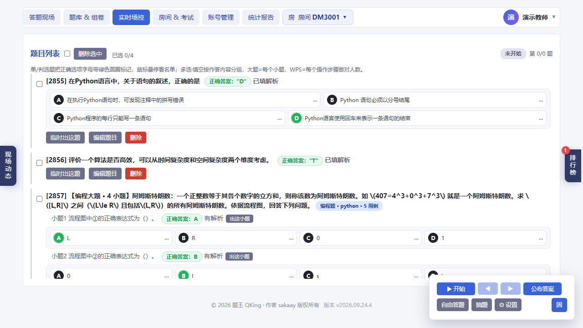Open the 房间 DM3001 room dropdown

(317, 17)
